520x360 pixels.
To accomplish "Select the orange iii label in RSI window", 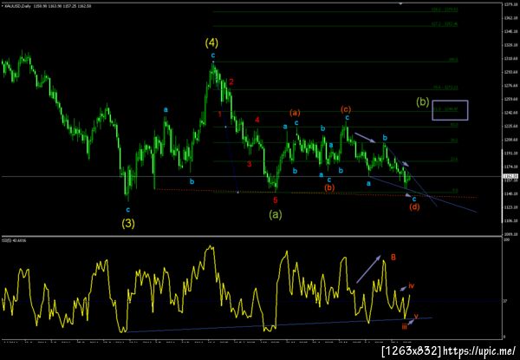I will tap(404, 327).
